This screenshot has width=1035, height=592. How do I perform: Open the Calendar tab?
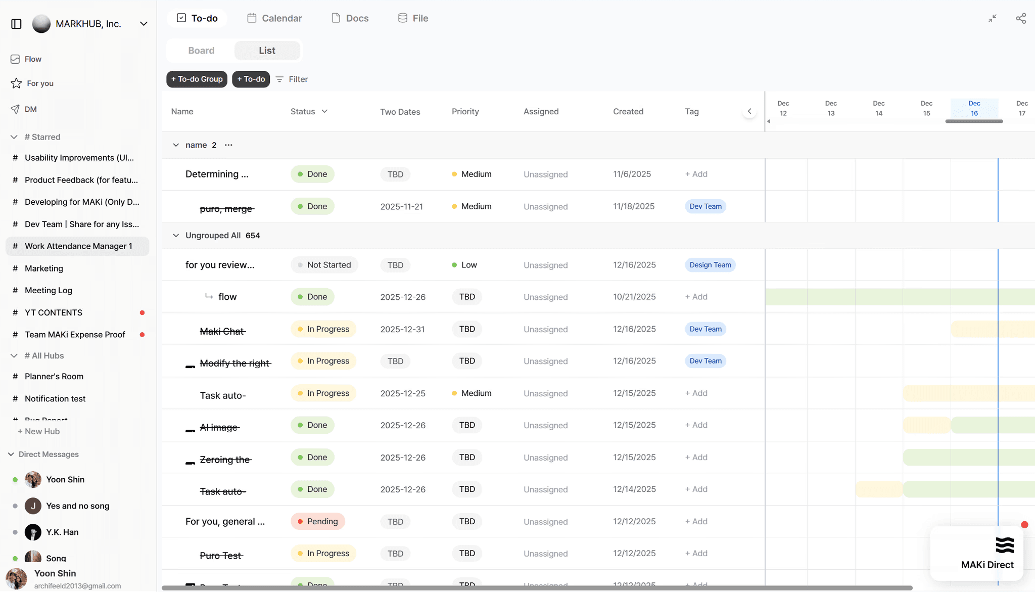click(x=274, y=18)
